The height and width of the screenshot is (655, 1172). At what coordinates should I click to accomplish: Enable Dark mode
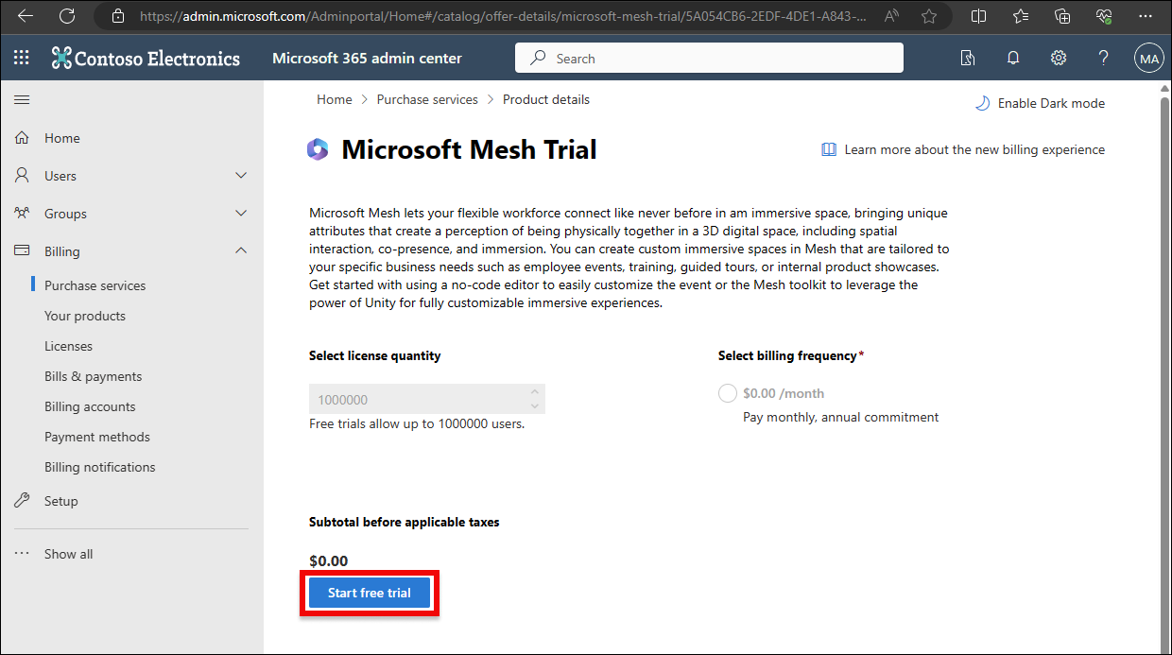(1040, 103)
